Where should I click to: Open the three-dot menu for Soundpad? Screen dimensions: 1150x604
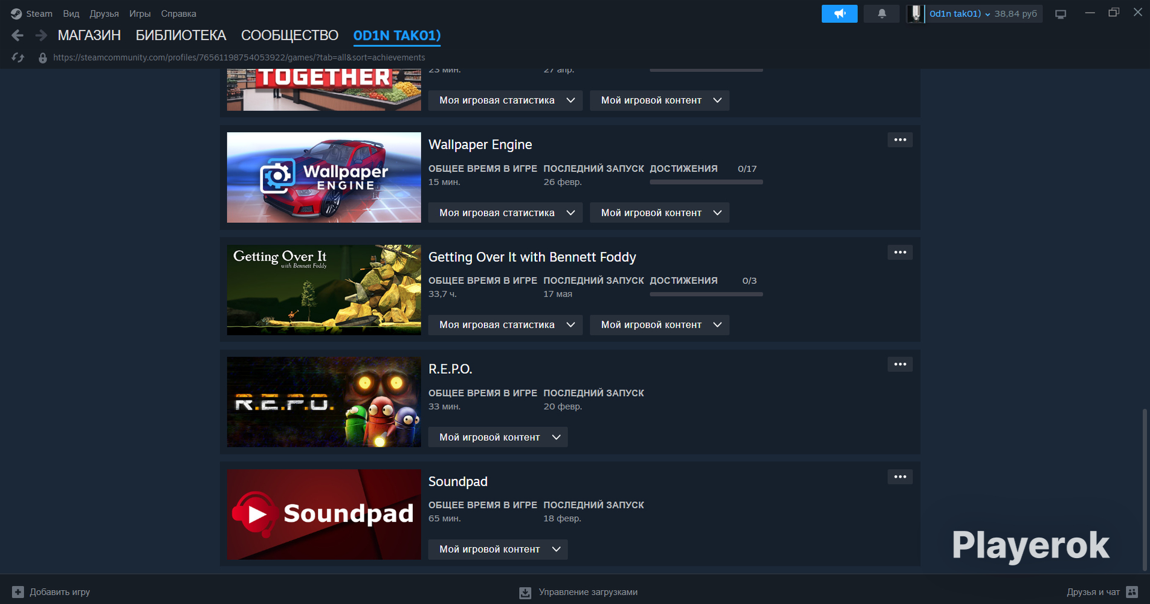click(900, 477)
